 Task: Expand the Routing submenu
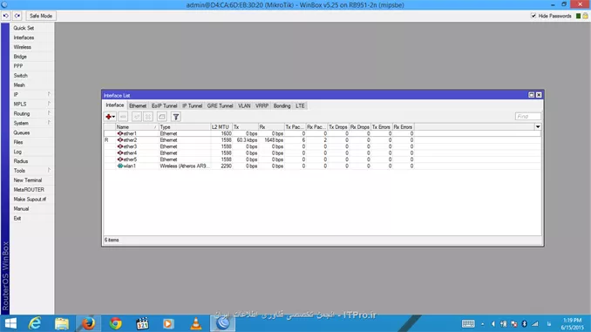32,113
